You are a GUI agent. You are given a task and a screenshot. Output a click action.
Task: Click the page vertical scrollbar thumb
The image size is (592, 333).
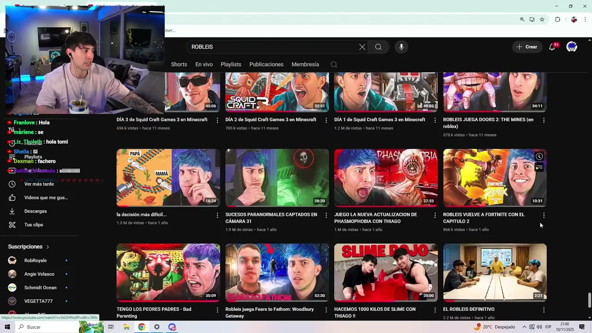coord(589,300)
